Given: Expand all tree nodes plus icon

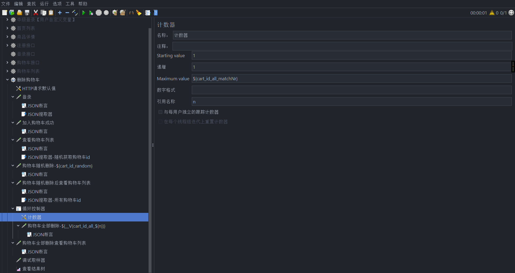Looking at the screenshot, I should click(x=60, y=13).
